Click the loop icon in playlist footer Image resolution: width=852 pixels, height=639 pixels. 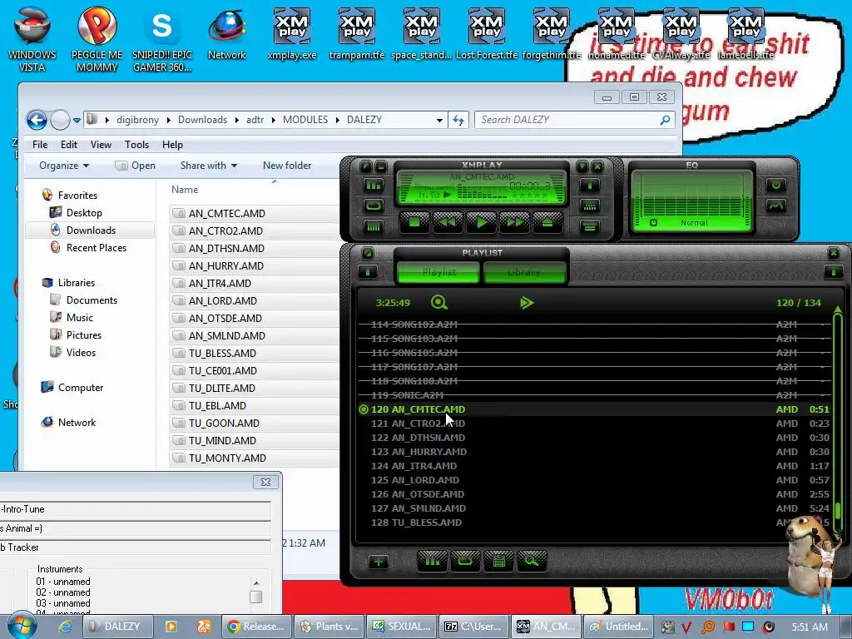(x=465, y=561)
